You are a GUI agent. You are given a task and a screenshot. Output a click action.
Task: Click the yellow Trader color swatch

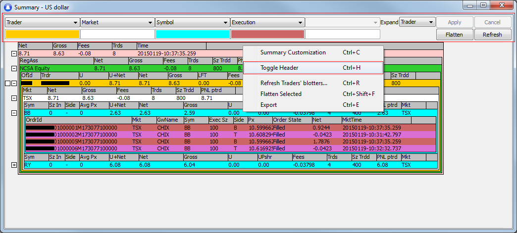tap(42, 34)
